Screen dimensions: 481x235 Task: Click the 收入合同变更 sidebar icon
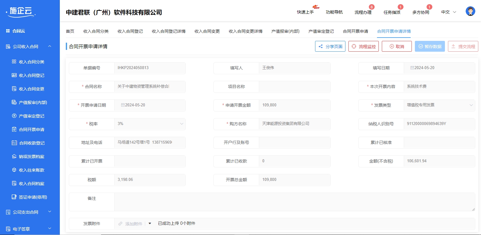14,89
